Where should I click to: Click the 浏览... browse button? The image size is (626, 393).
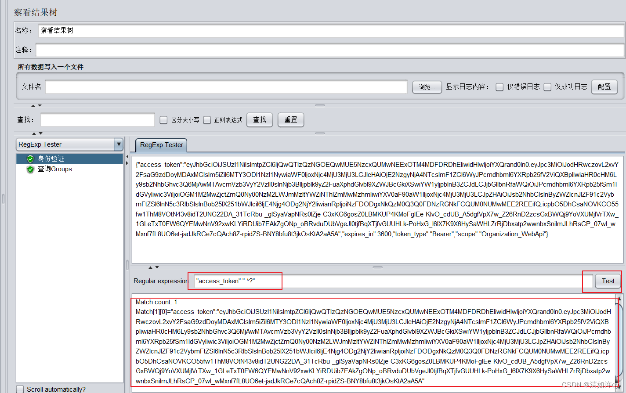tap(427, 87)
